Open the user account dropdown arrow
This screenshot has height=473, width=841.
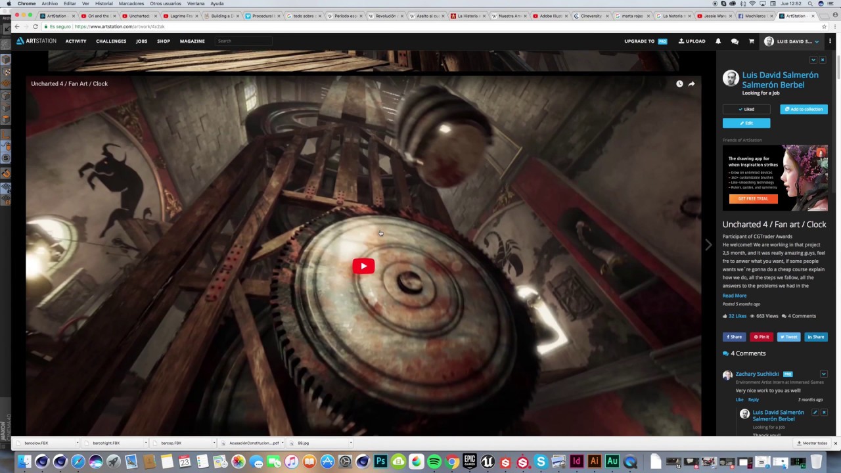[817, 41]
